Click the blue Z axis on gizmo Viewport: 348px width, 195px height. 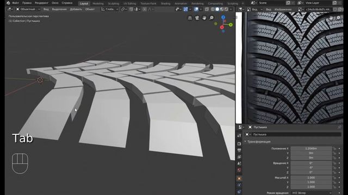coord(223,17)
